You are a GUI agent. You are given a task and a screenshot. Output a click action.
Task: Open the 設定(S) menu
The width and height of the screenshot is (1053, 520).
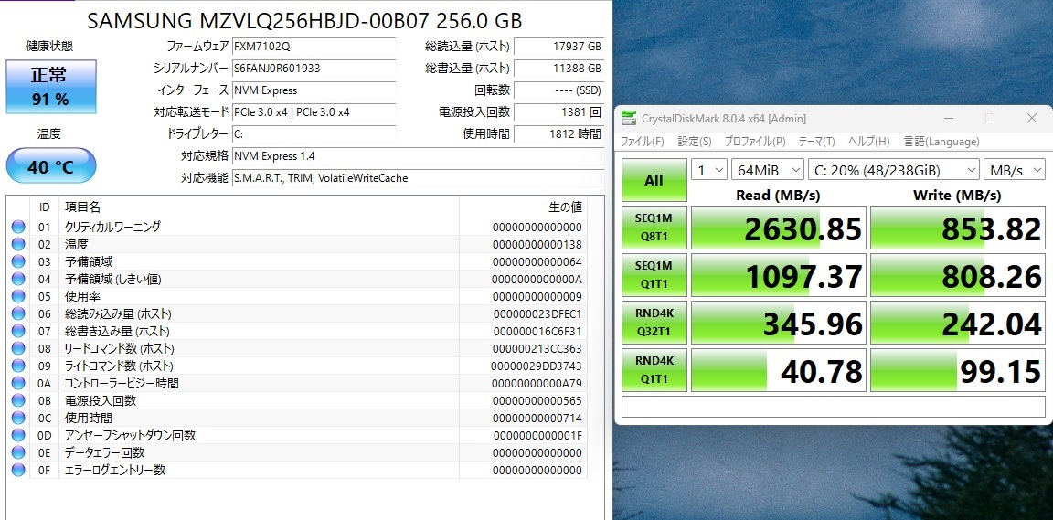click(x=695, y=142)
